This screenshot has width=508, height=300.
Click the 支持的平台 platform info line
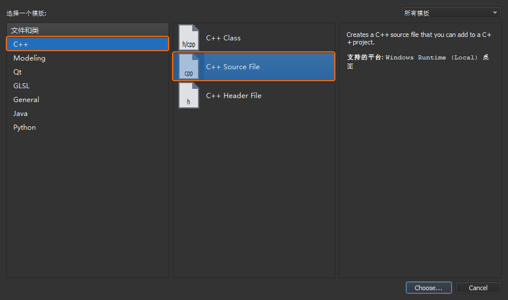pyautogui.click(x=417, y=58)
